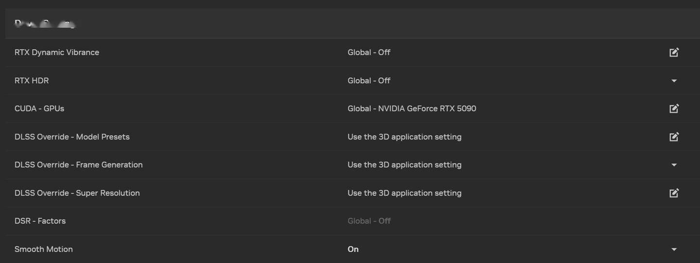Click Model Presets value Use 3D application setting
Viewport: 700px width, 263px height.
click(404, 137)
